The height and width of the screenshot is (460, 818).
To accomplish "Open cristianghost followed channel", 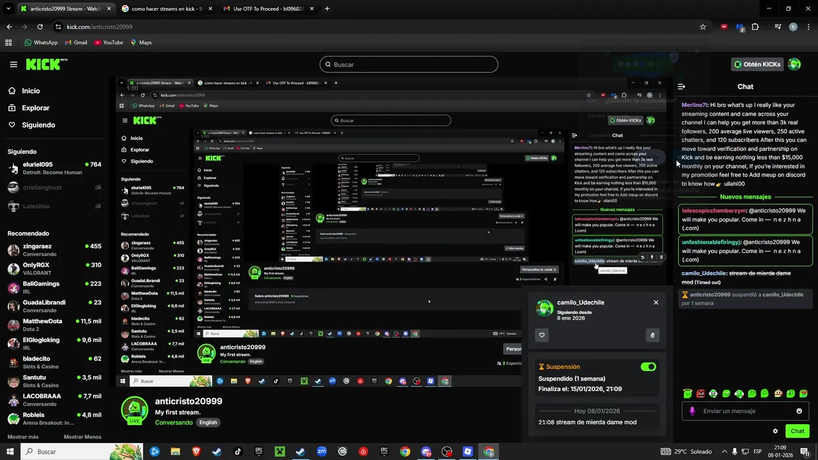I will coord(54,187).
